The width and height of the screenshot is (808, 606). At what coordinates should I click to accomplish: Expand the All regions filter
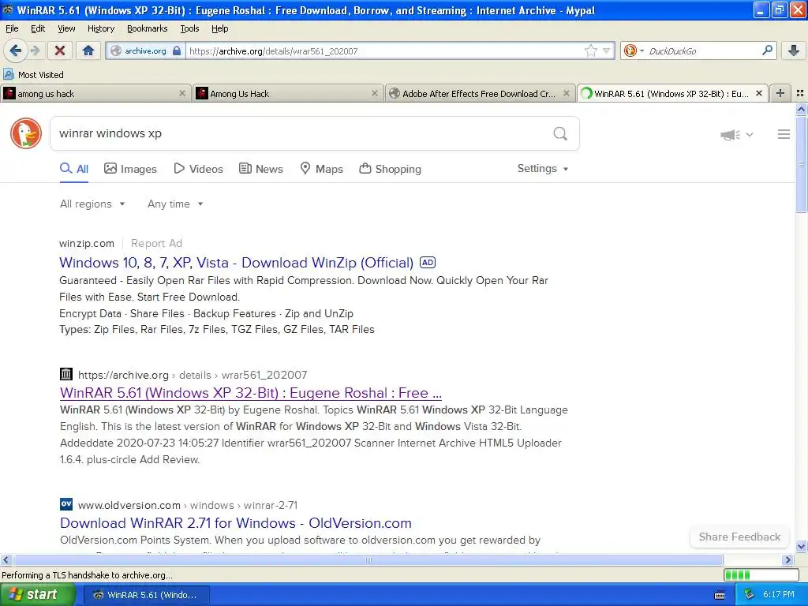[92, 204]
